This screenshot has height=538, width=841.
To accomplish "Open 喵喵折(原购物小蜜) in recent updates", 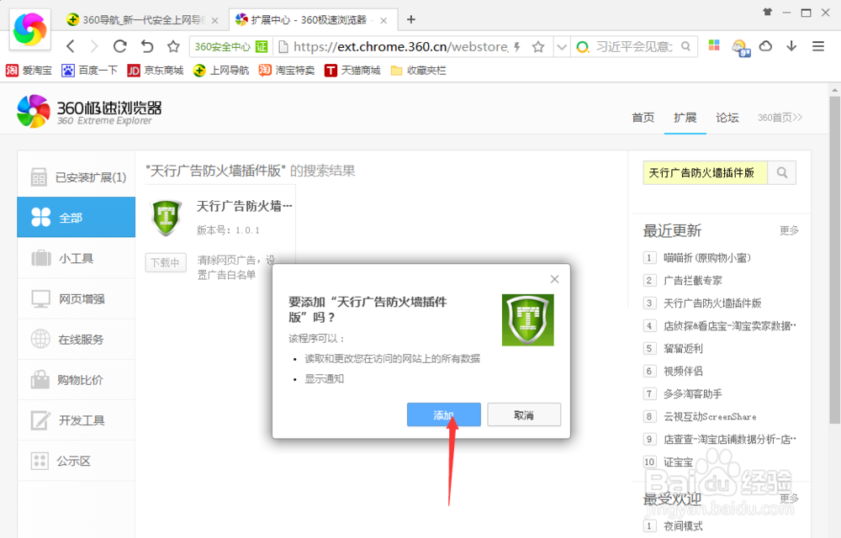I will (x=707, y=258).
